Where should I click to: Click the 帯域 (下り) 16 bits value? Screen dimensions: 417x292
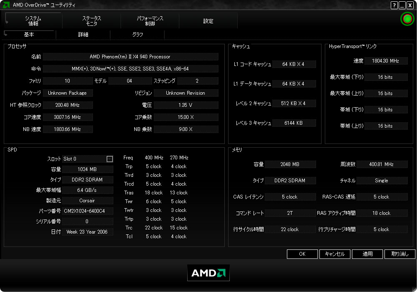point(386,110)
